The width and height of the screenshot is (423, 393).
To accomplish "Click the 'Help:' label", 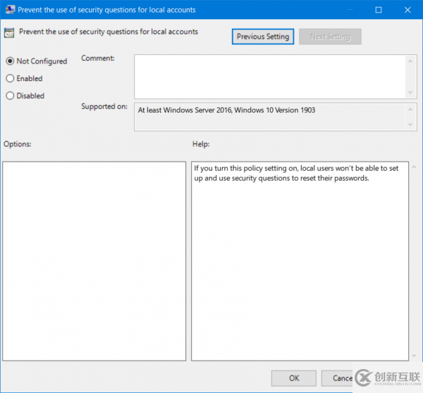I will click(x=201, y=144).
